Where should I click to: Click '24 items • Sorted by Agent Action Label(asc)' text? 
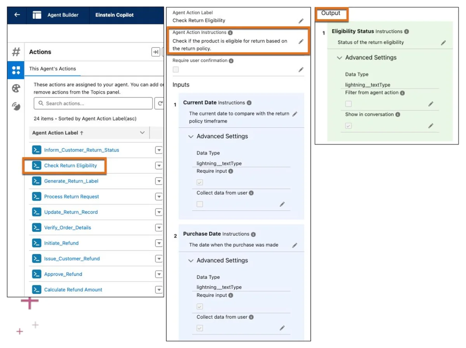tap(85, 118)
